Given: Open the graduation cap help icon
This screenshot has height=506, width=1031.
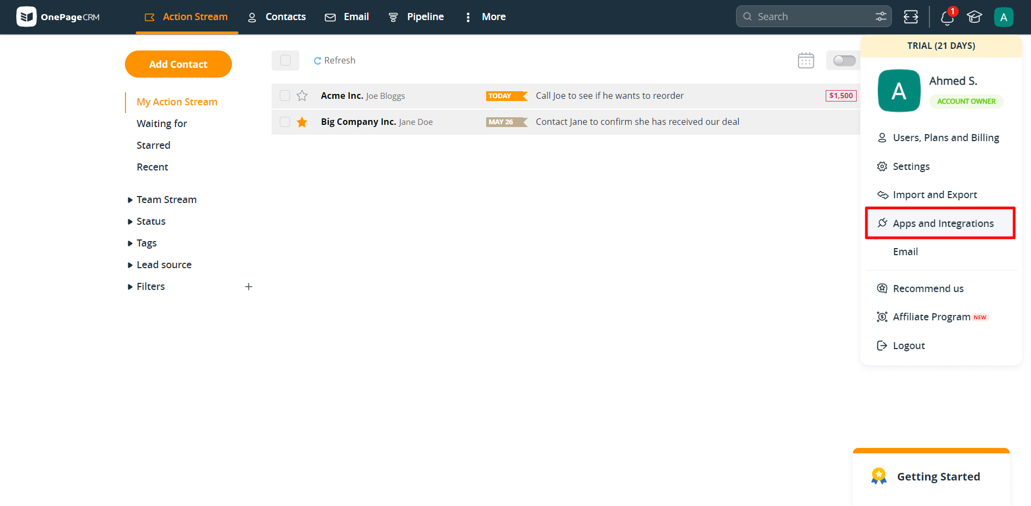Looking at the screenshot, I should 975,17.
